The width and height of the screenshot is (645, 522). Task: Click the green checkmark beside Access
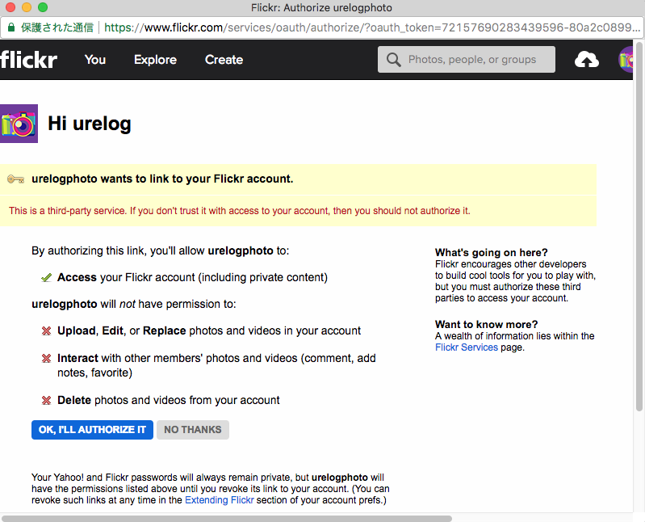point(47,278)
